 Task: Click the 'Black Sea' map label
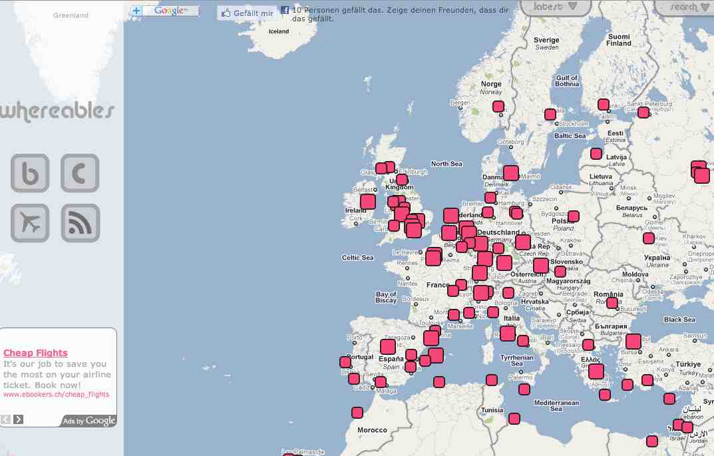point(679,320)
